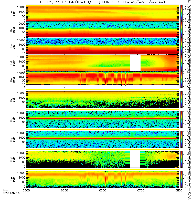Click the plot title mentioning PEIR,PEER EFlux
Image resolution: width=192 pixels, height=205 pixels.
(x=102, y=2)
